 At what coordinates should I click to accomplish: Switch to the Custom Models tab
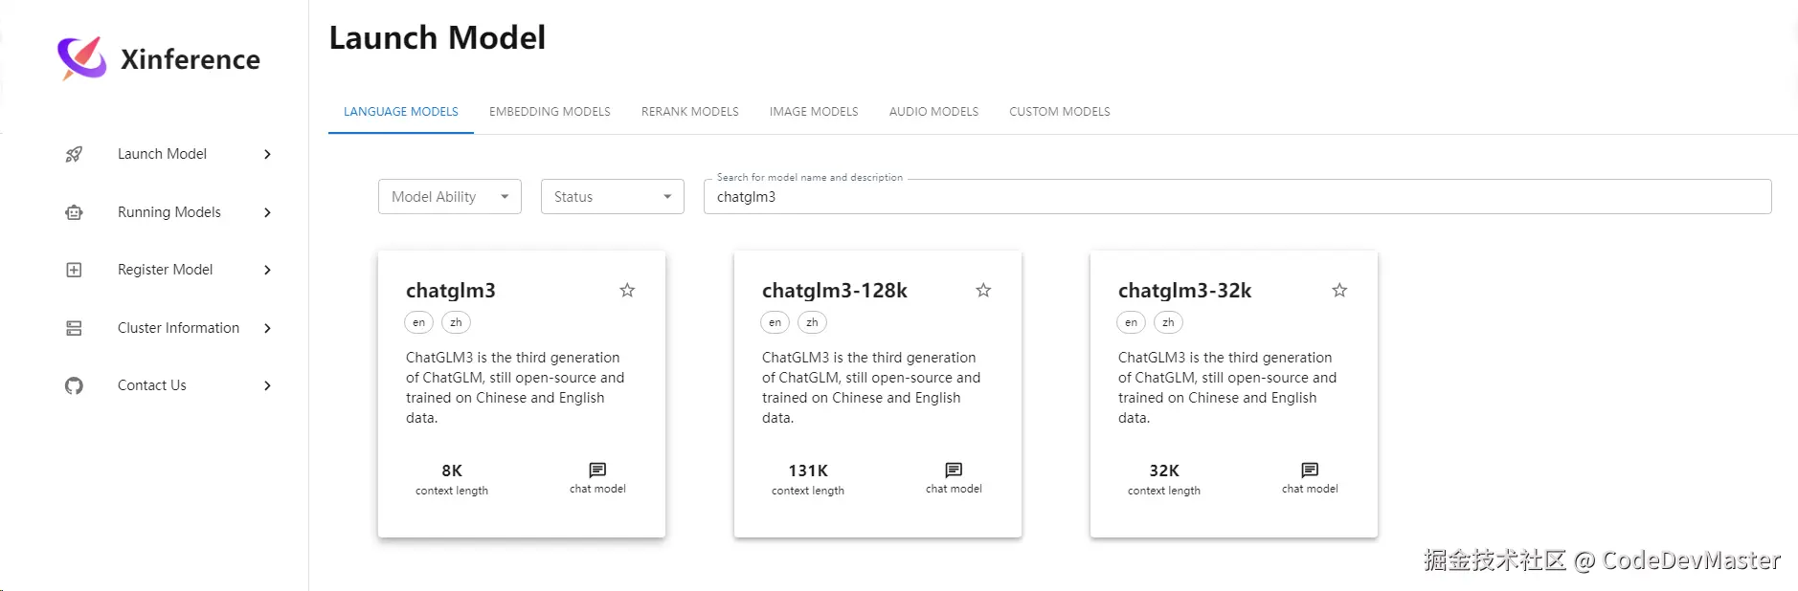[1059, 112]
